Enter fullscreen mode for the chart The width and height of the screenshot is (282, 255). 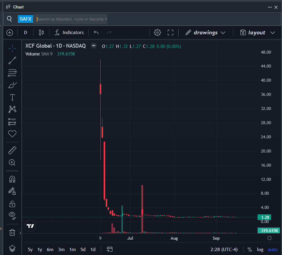[170, 33]
